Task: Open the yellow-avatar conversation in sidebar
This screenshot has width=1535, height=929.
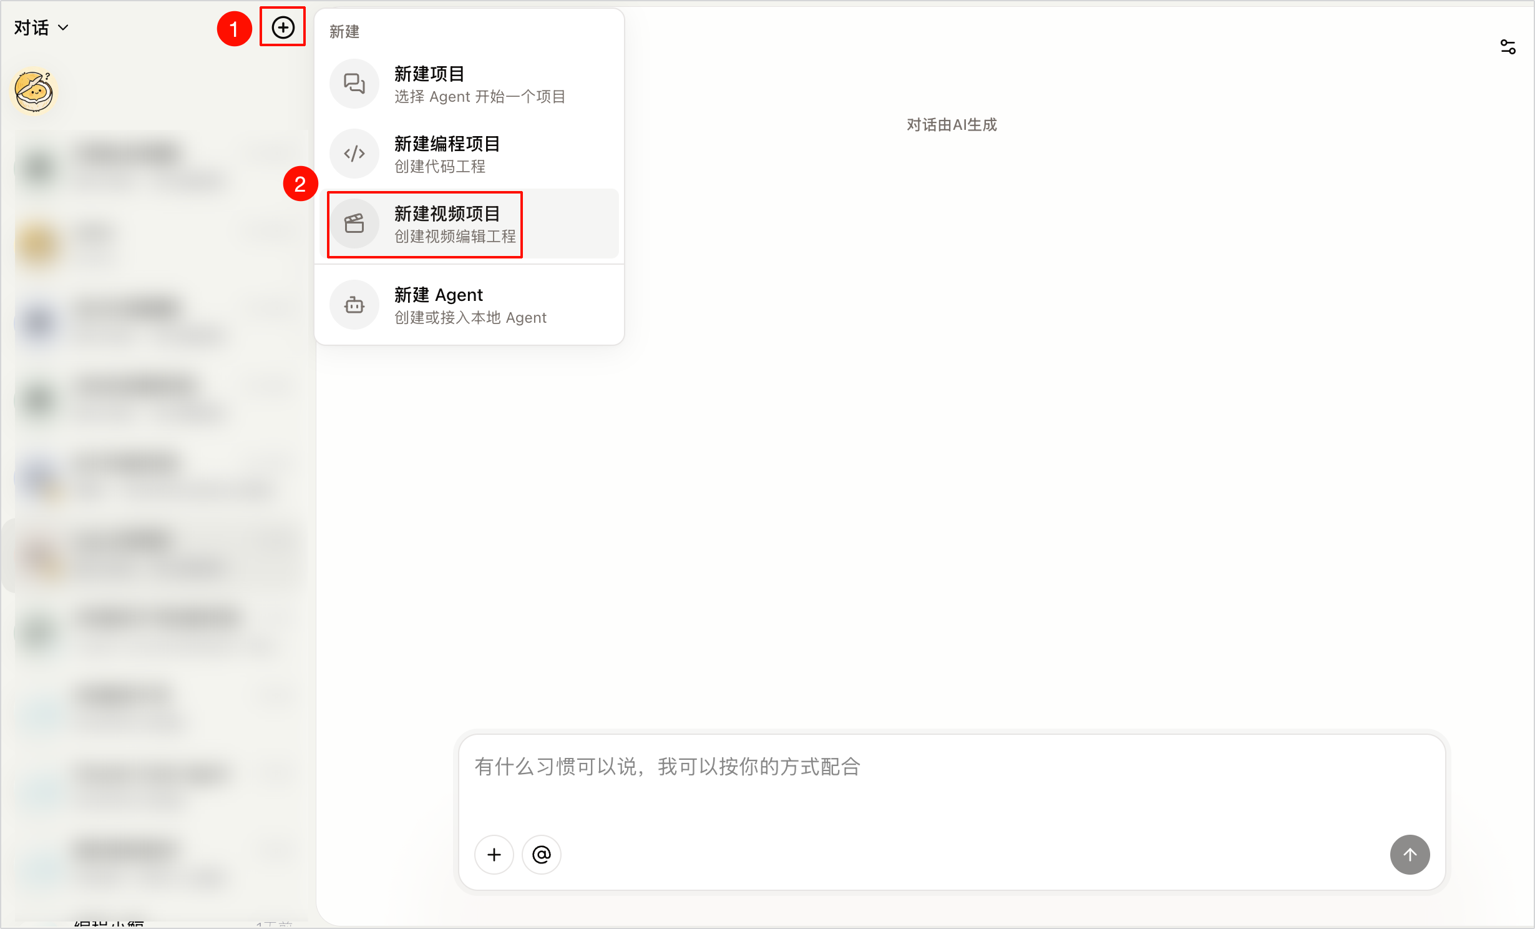Action: coord(156,245)
